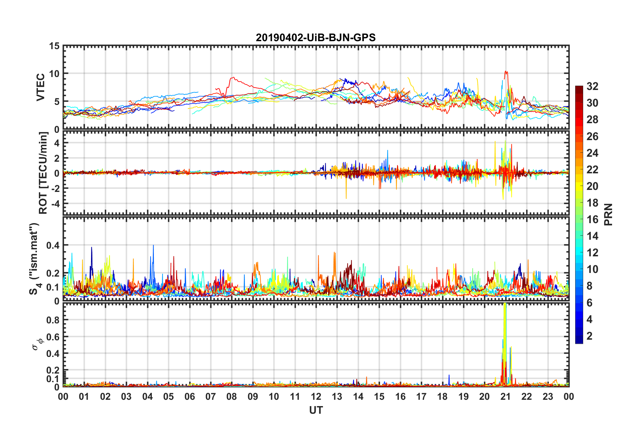Select the "0.6" tick on the σφ axis
Viewport: 632px width, 429px height.
[x=53, y=337]
